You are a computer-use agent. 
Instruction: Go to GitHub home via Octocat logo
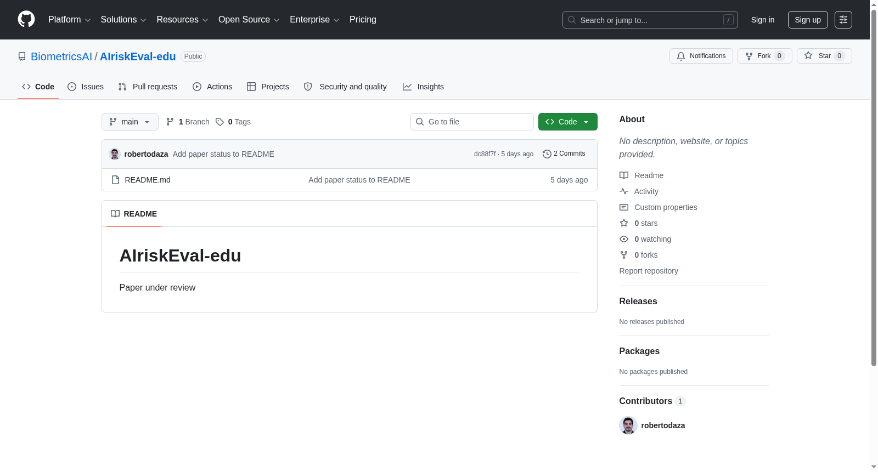point(26,19)
